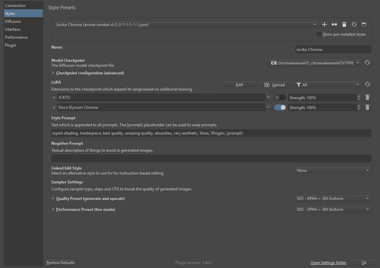The image size is (380, 268).
Task: Check Show pre-installed styles
Action: click(319, 34)
